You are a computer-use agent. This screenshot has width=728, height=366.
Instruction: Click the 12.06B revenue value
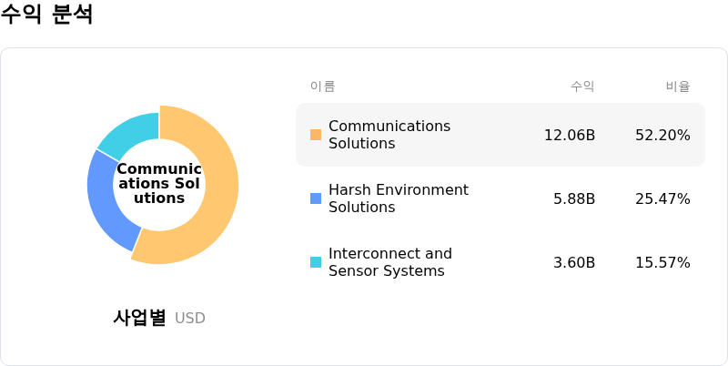pos(570,135)
